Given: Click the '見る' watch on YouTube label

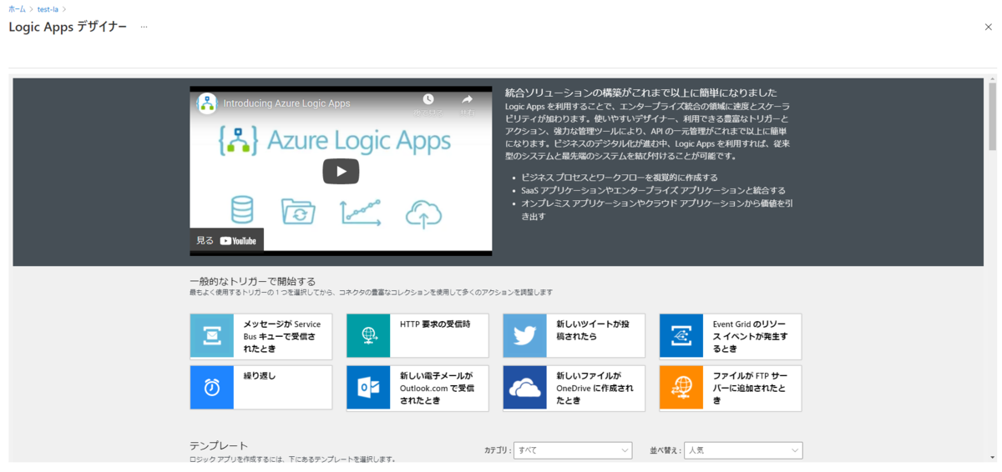Looking at the screenshot, I should pos(205,240).
